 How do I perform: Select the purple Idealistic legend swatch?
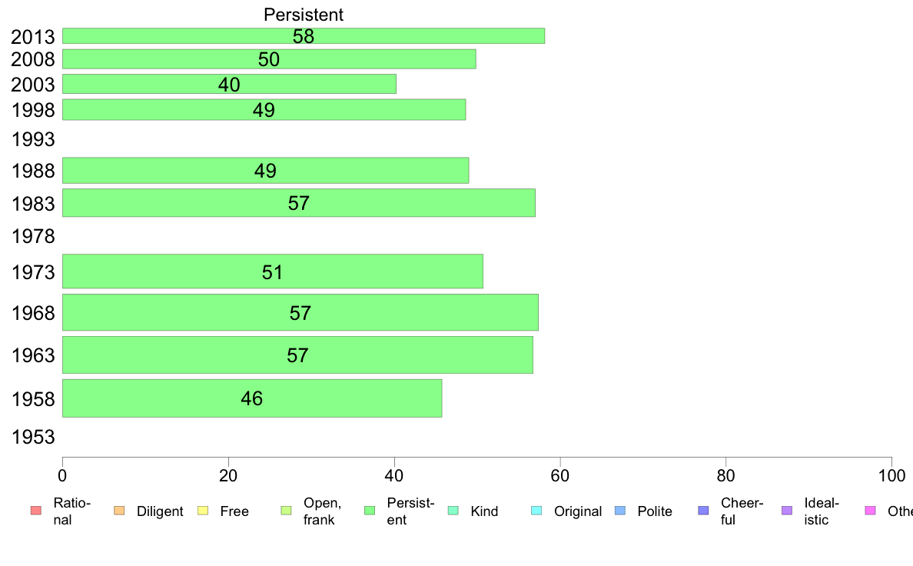coord(787,511)
